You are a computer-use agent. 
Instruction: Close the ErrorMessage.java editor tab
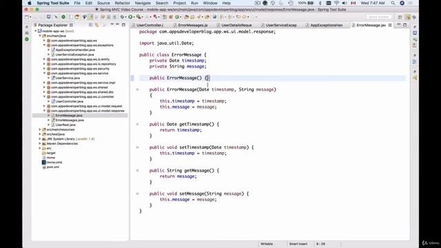coord(390,25)
